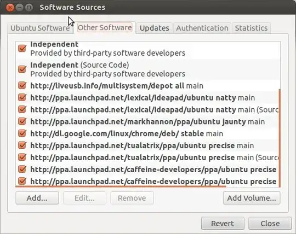Toggle first caffeine-developers ppa checkbox
The width and height of the screenshot is (296, 234).
[22, 169]
